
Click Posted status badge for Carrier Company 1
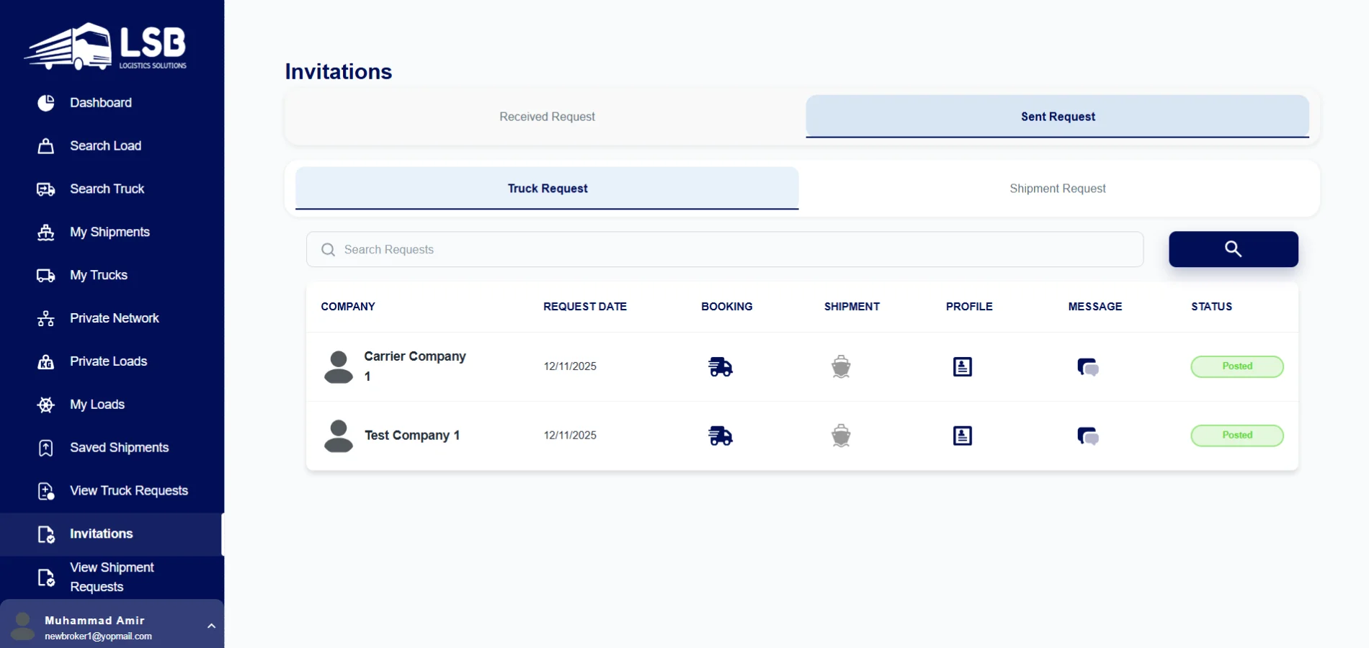pos(1236,366)
